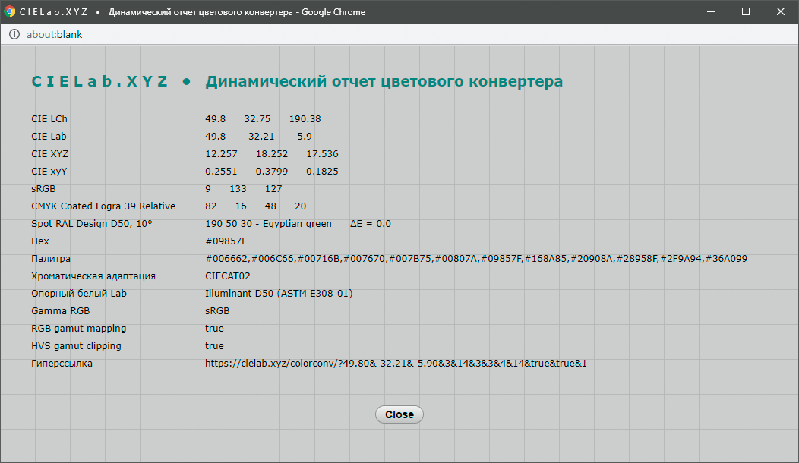Click the last palette code #36A099
The height and width of the screenshot is (463, 799).
click(726, 259)
